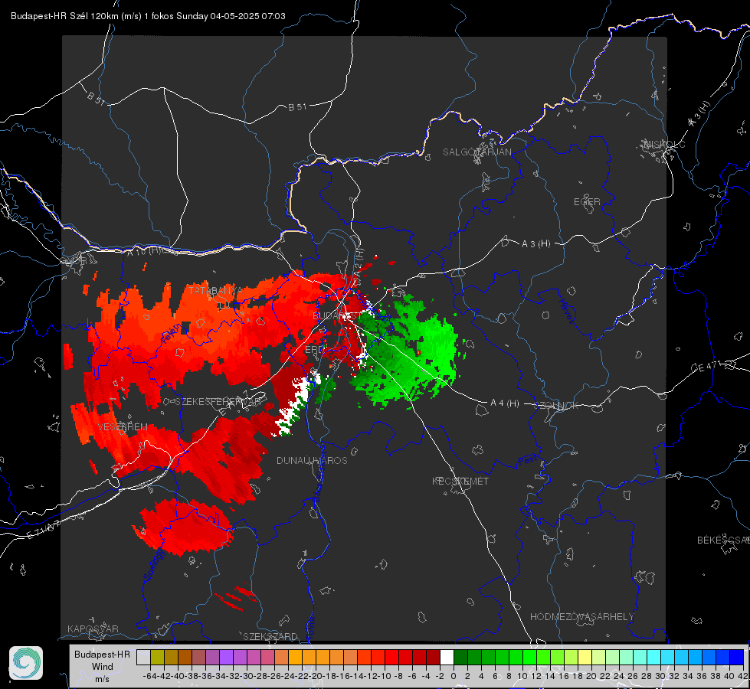
Task: Click the 'Wind' legend label
Action: (x=103, y=667)
